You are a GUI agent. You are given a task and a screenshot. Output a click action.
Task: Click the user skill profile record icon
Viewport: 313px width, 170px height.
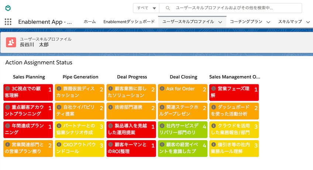coord(11,42)
